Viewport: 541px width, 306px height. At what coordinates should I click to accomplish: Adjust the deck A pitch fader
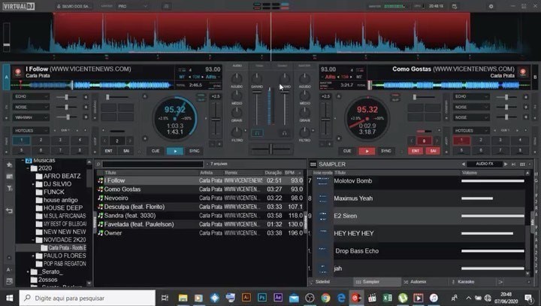[216, 120]
